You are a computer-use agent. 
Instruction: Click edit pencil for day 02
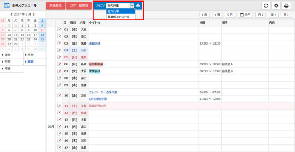pos(59,36)
